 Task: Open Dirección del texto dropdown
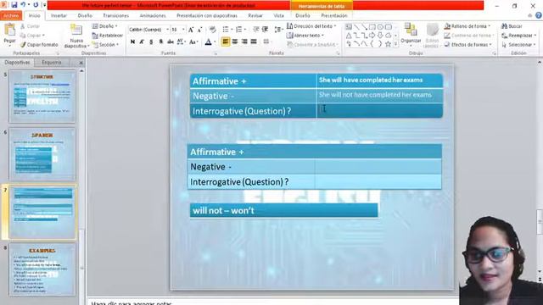311,26
